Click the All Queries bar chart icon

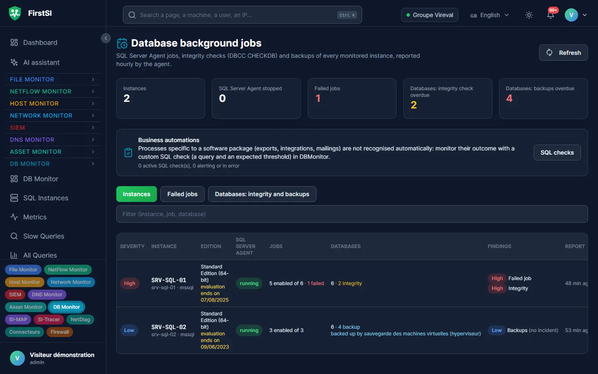coord(14,255)
